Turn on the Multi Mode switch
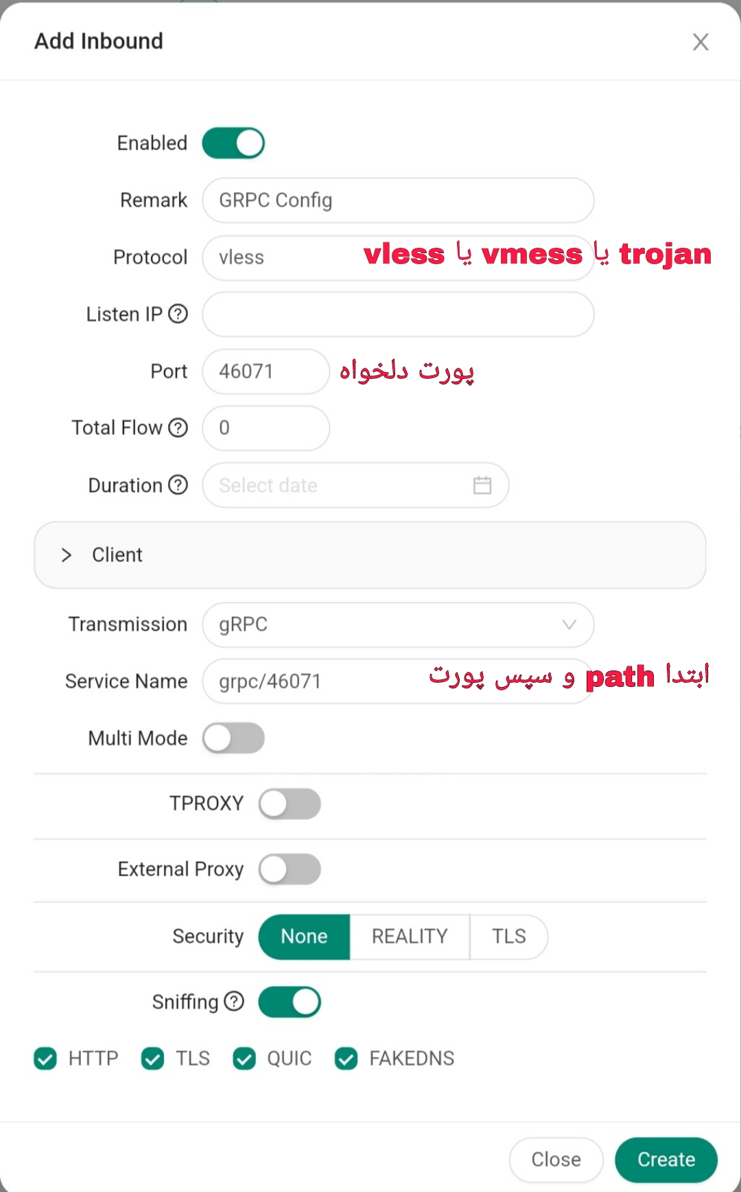 pyautogui.click(x=233, y=738)
